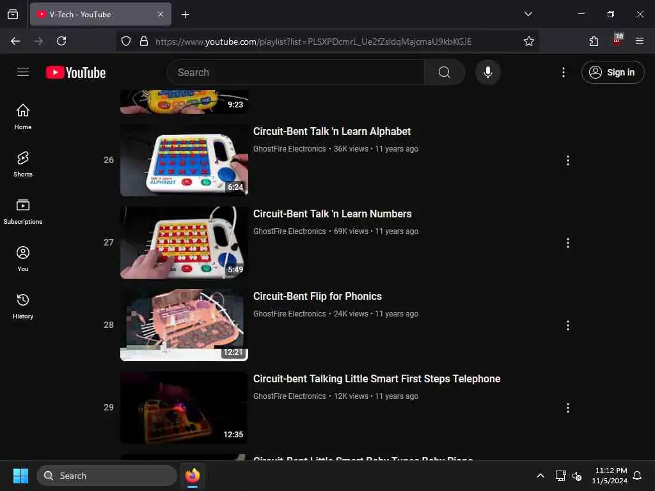655x491 pixels.
Task: Click the Windows taskbar search box
Action: [x=107, y=476]
